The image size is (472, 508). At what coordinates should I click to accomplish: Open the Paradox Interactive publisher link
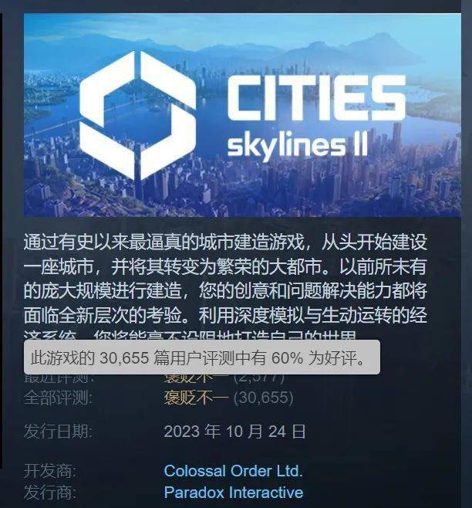[x=234, y=493]
